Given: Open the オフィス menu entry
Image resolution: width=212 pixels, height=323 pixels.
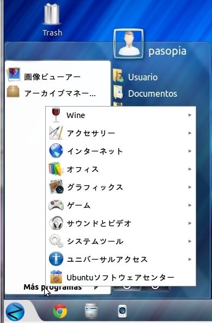Looking at the screenshot, I should coord(120,169).
